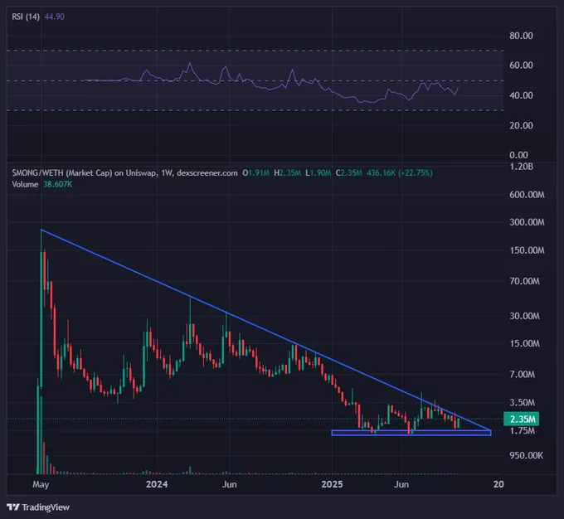Click the purple RSI line
The image size is (564, 519).
point(270,83)
